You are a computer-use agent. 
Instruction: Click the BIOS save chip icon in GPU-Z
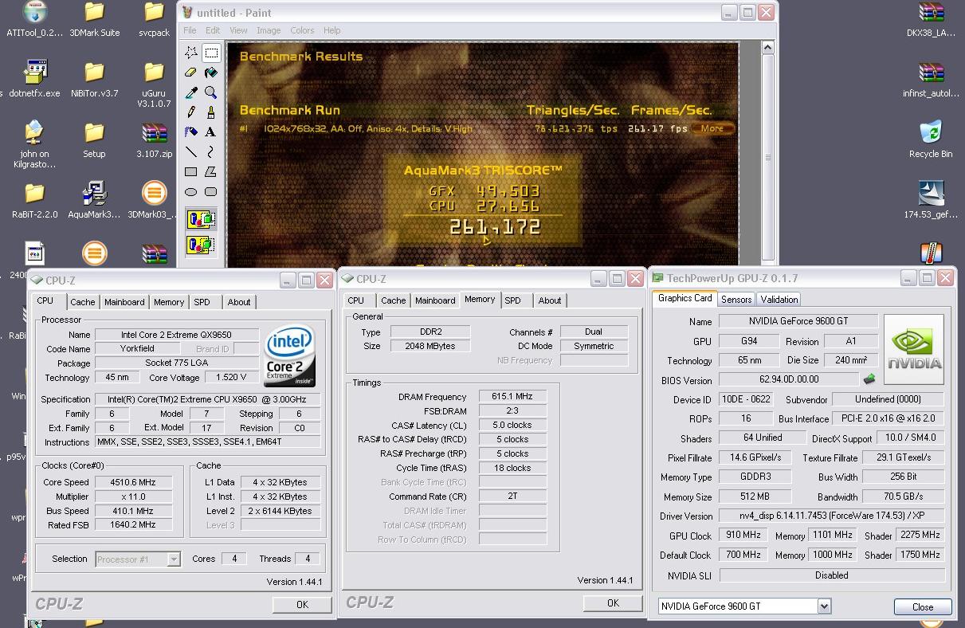click(x=869, y=379)
